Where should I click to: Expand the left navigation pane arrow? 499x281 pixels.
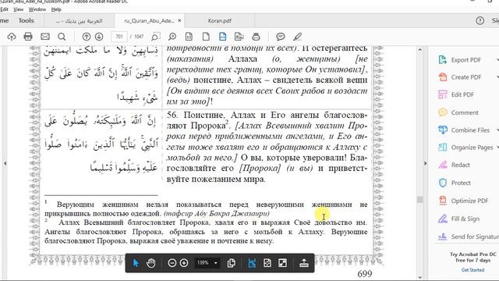point(5,163)
